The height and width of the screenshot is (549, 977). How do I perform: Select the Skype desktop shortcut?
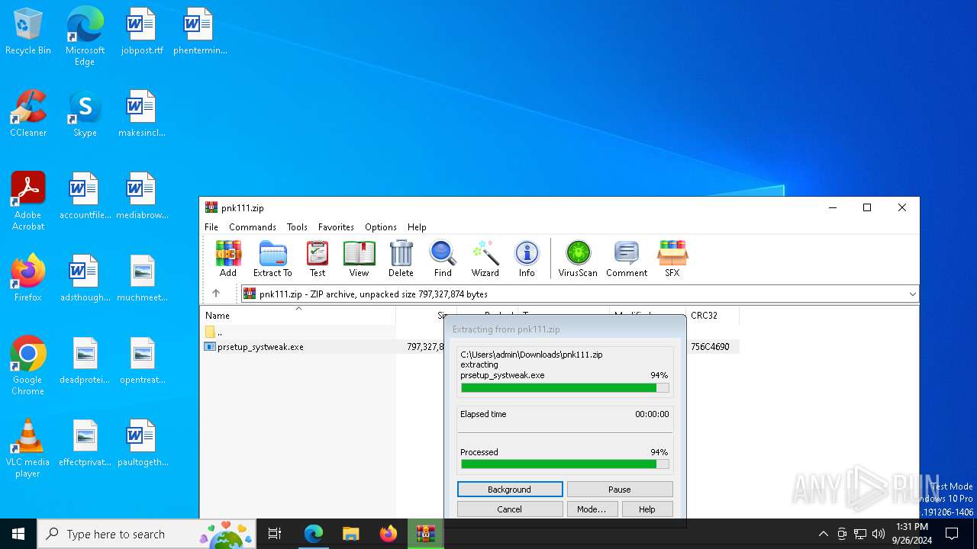85,114
